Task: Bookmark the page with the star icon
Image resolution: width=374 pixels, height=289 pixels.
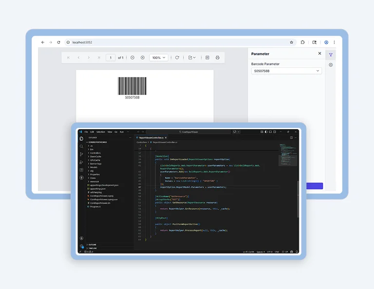Action: (x=292, y=42)
